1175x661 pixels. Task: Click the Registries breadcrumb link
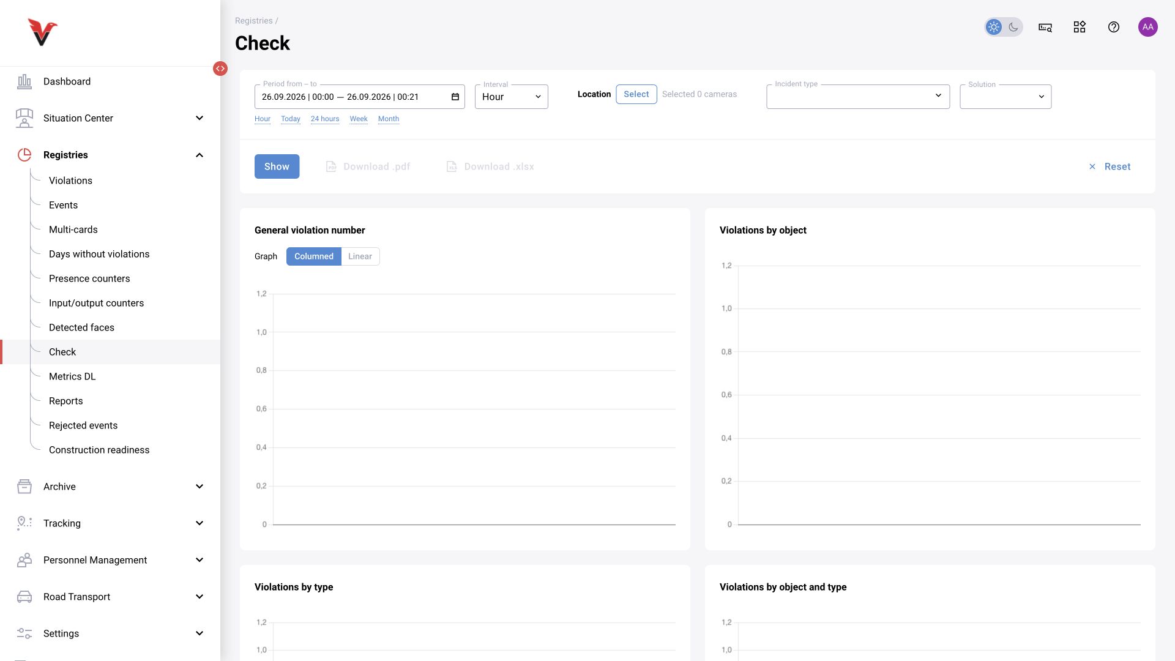coord(254,21)
